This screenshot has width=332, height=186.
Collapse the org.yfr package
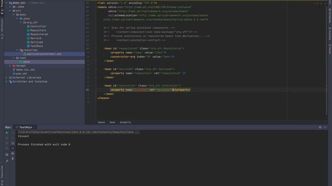point(21,22)
